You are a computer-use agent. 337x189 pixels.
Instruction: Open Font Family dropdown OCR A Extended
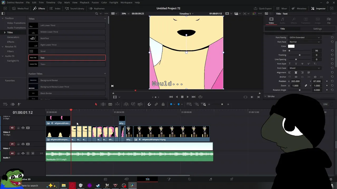(x=304, y=38)
